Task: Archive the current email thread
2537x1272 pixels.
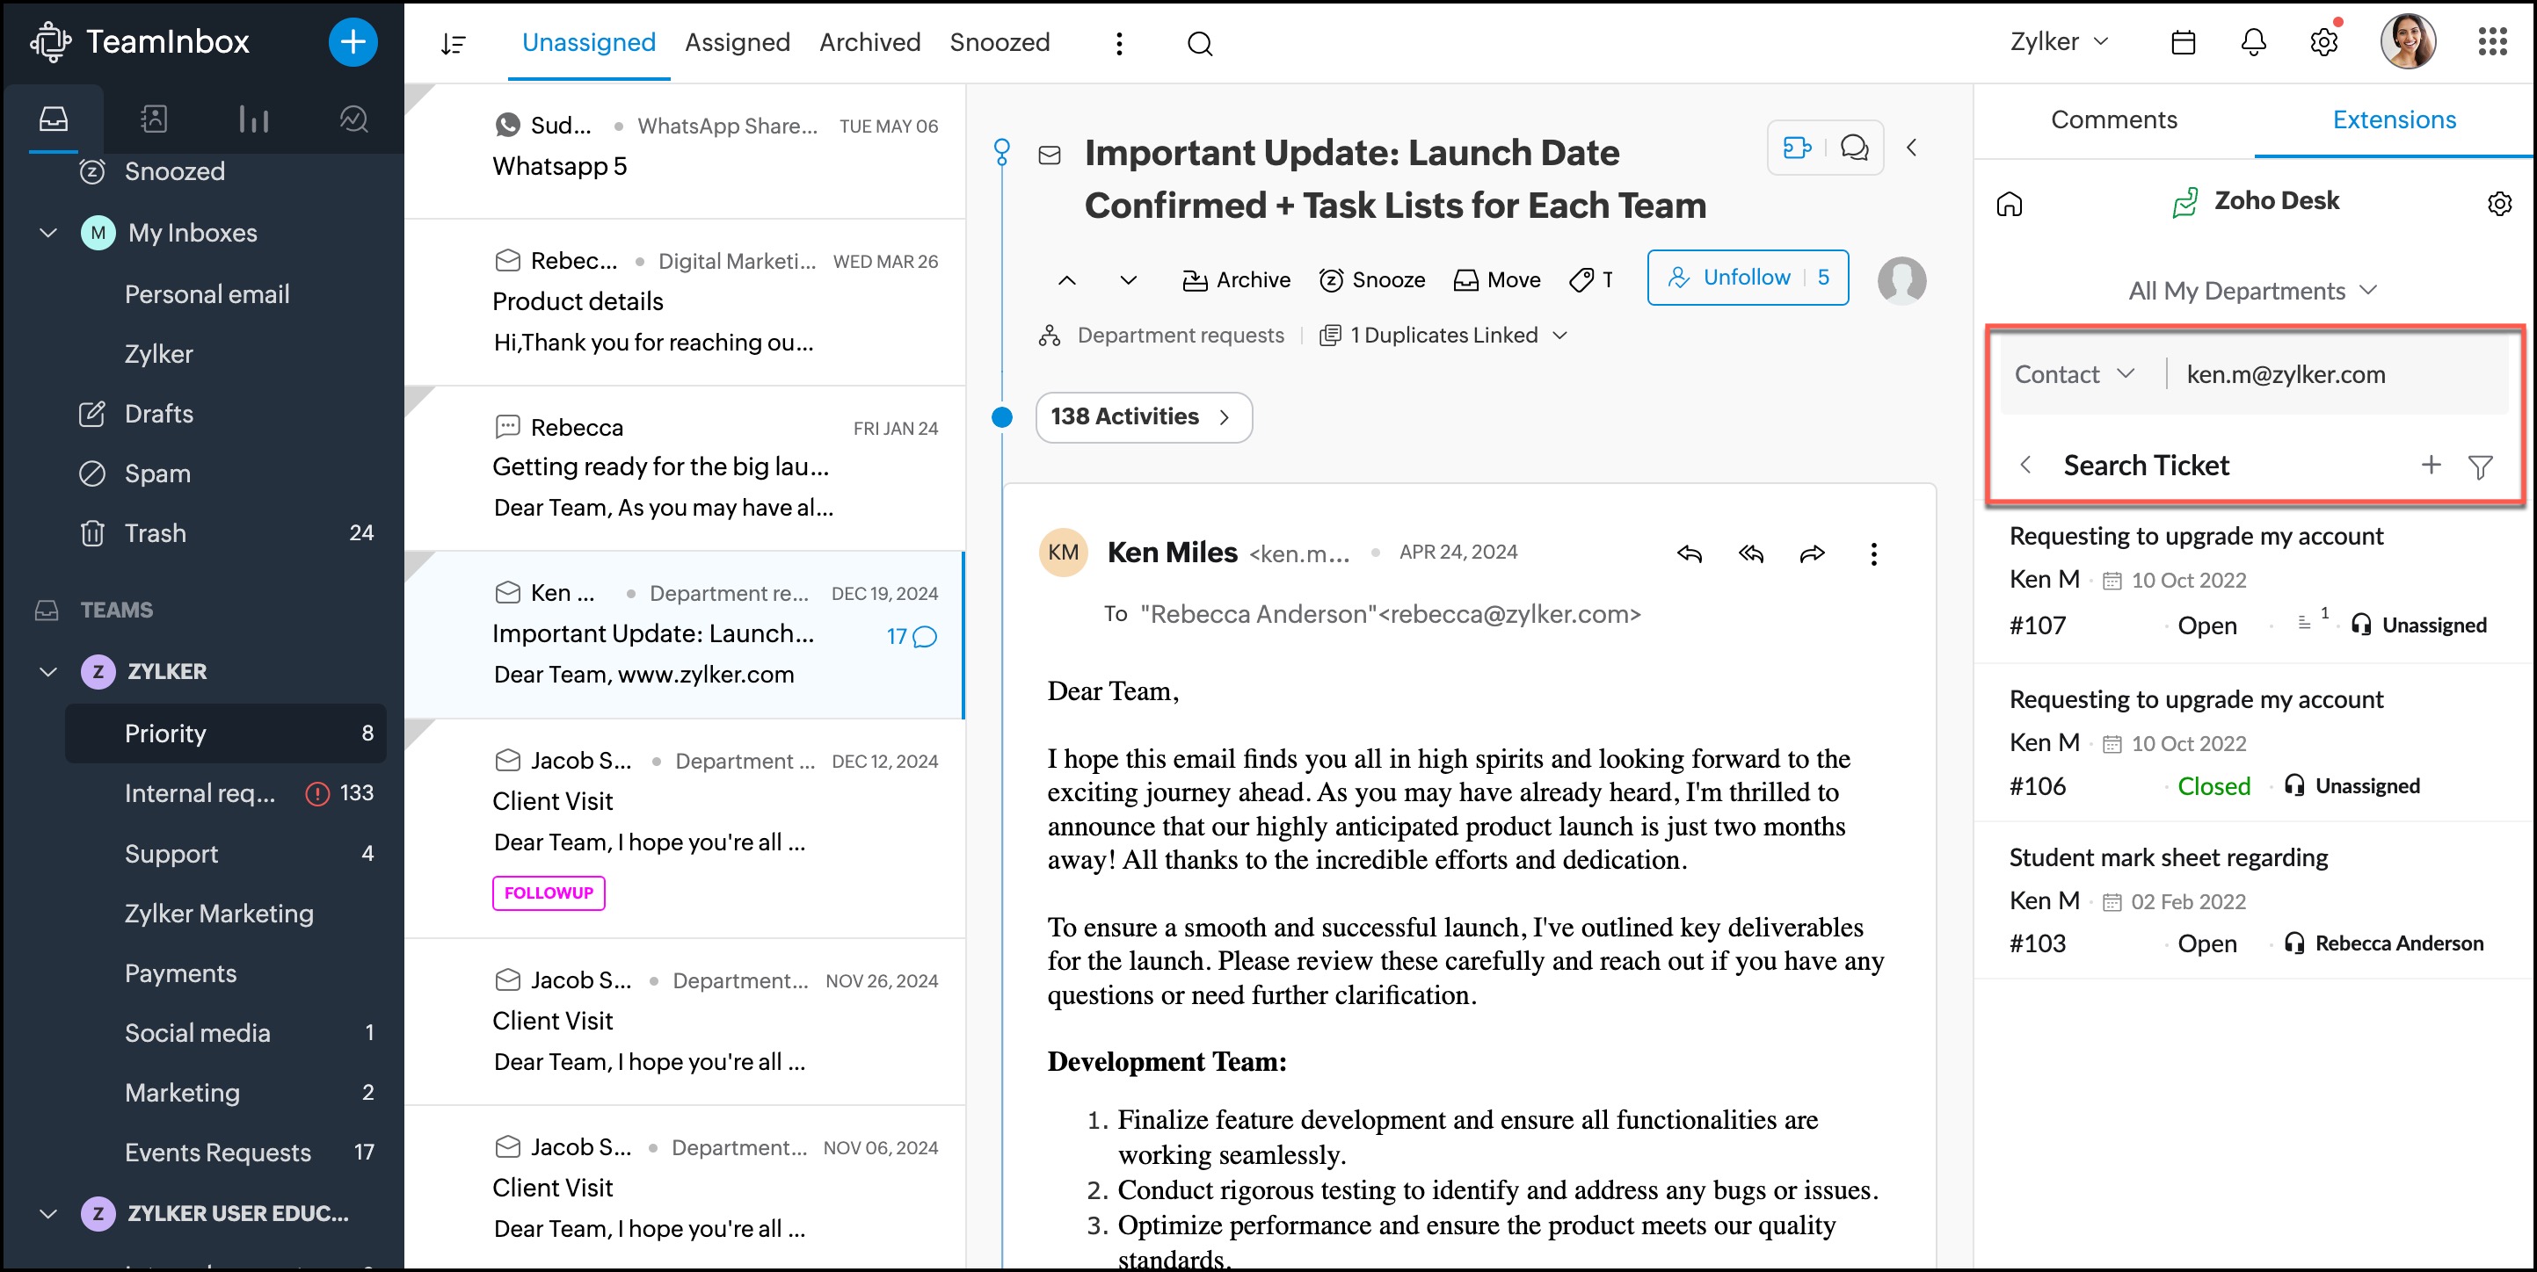Action: (x=1236, y=279)
